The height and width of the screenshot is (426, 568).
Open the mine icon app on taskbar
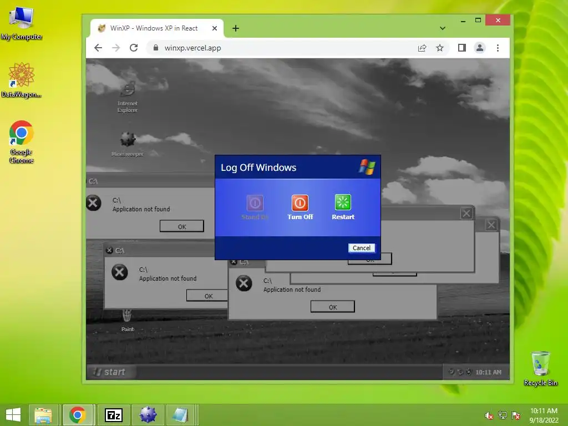coord(148,415)
